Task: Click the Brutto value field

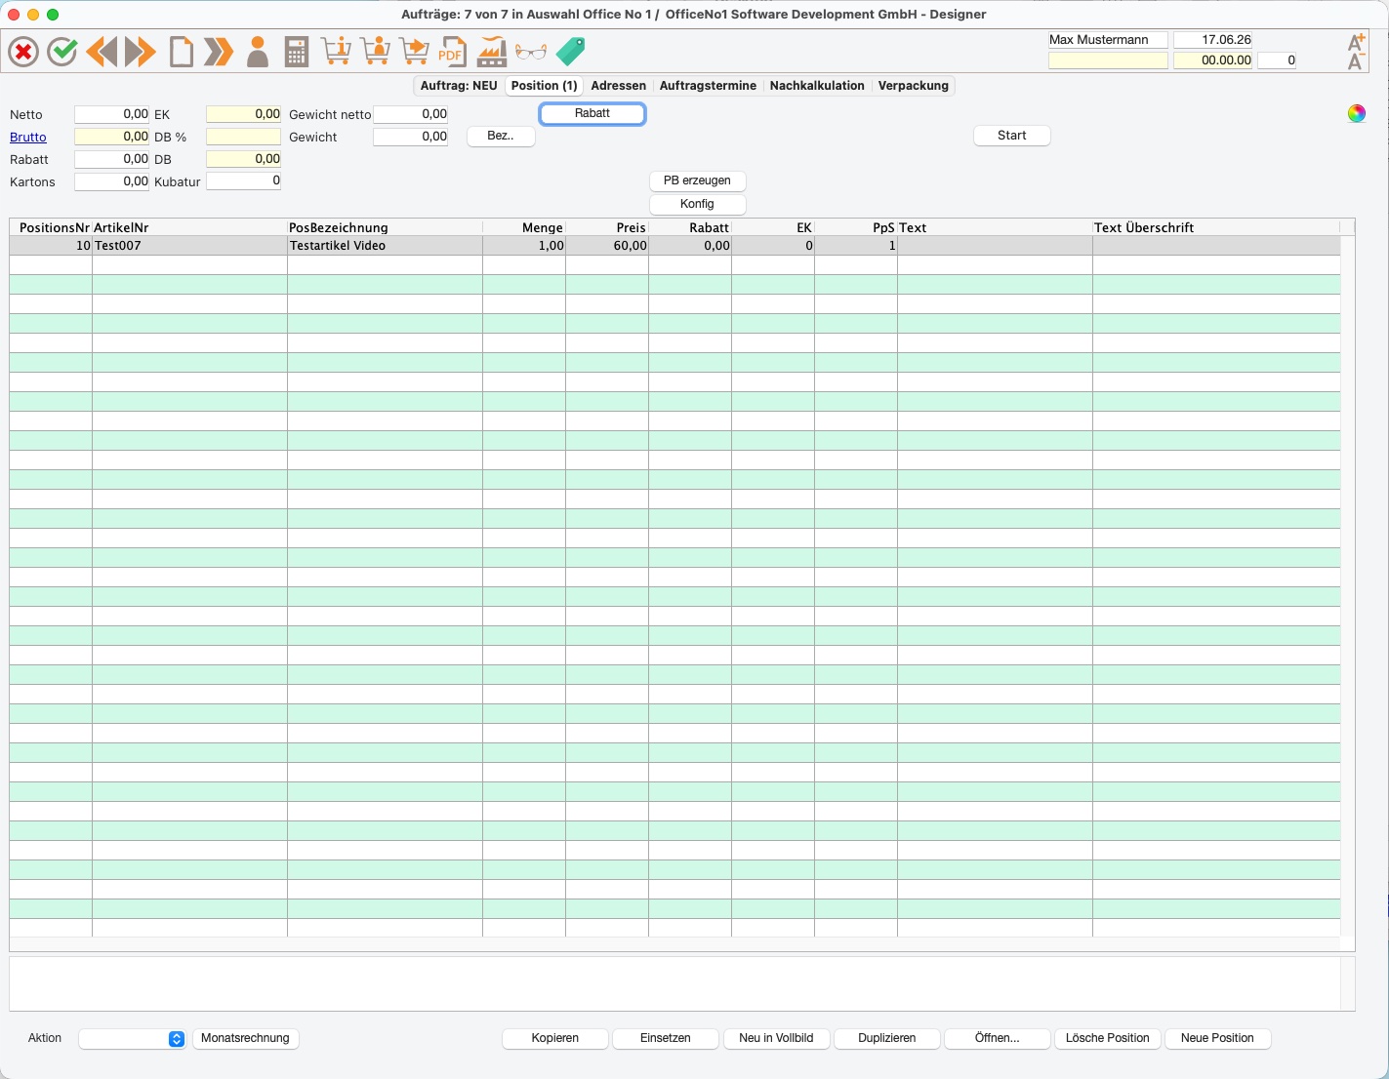Action: [x=112, y=138]
